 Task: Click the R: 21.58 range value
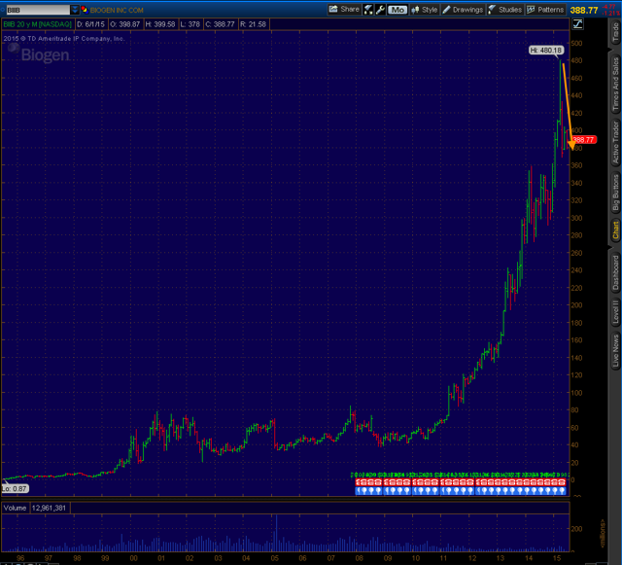[x=253, y=24]
